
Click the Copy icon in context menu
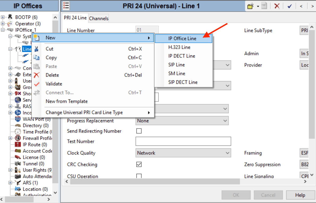coord(36,58)
